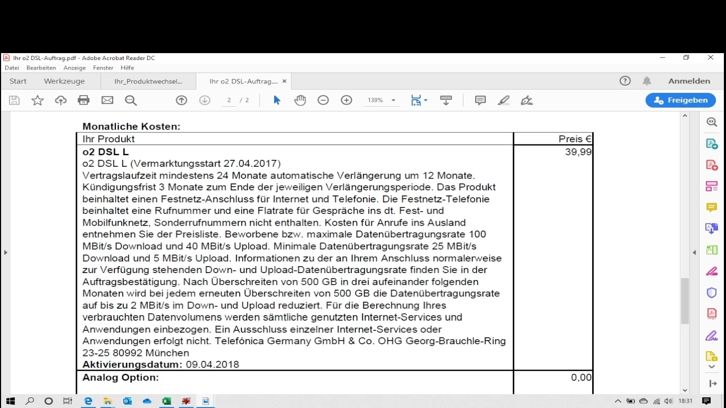Open the Bearbeiten menu
Image resolution: width=726 pixels, height=408 pixels.
point(41,68)
